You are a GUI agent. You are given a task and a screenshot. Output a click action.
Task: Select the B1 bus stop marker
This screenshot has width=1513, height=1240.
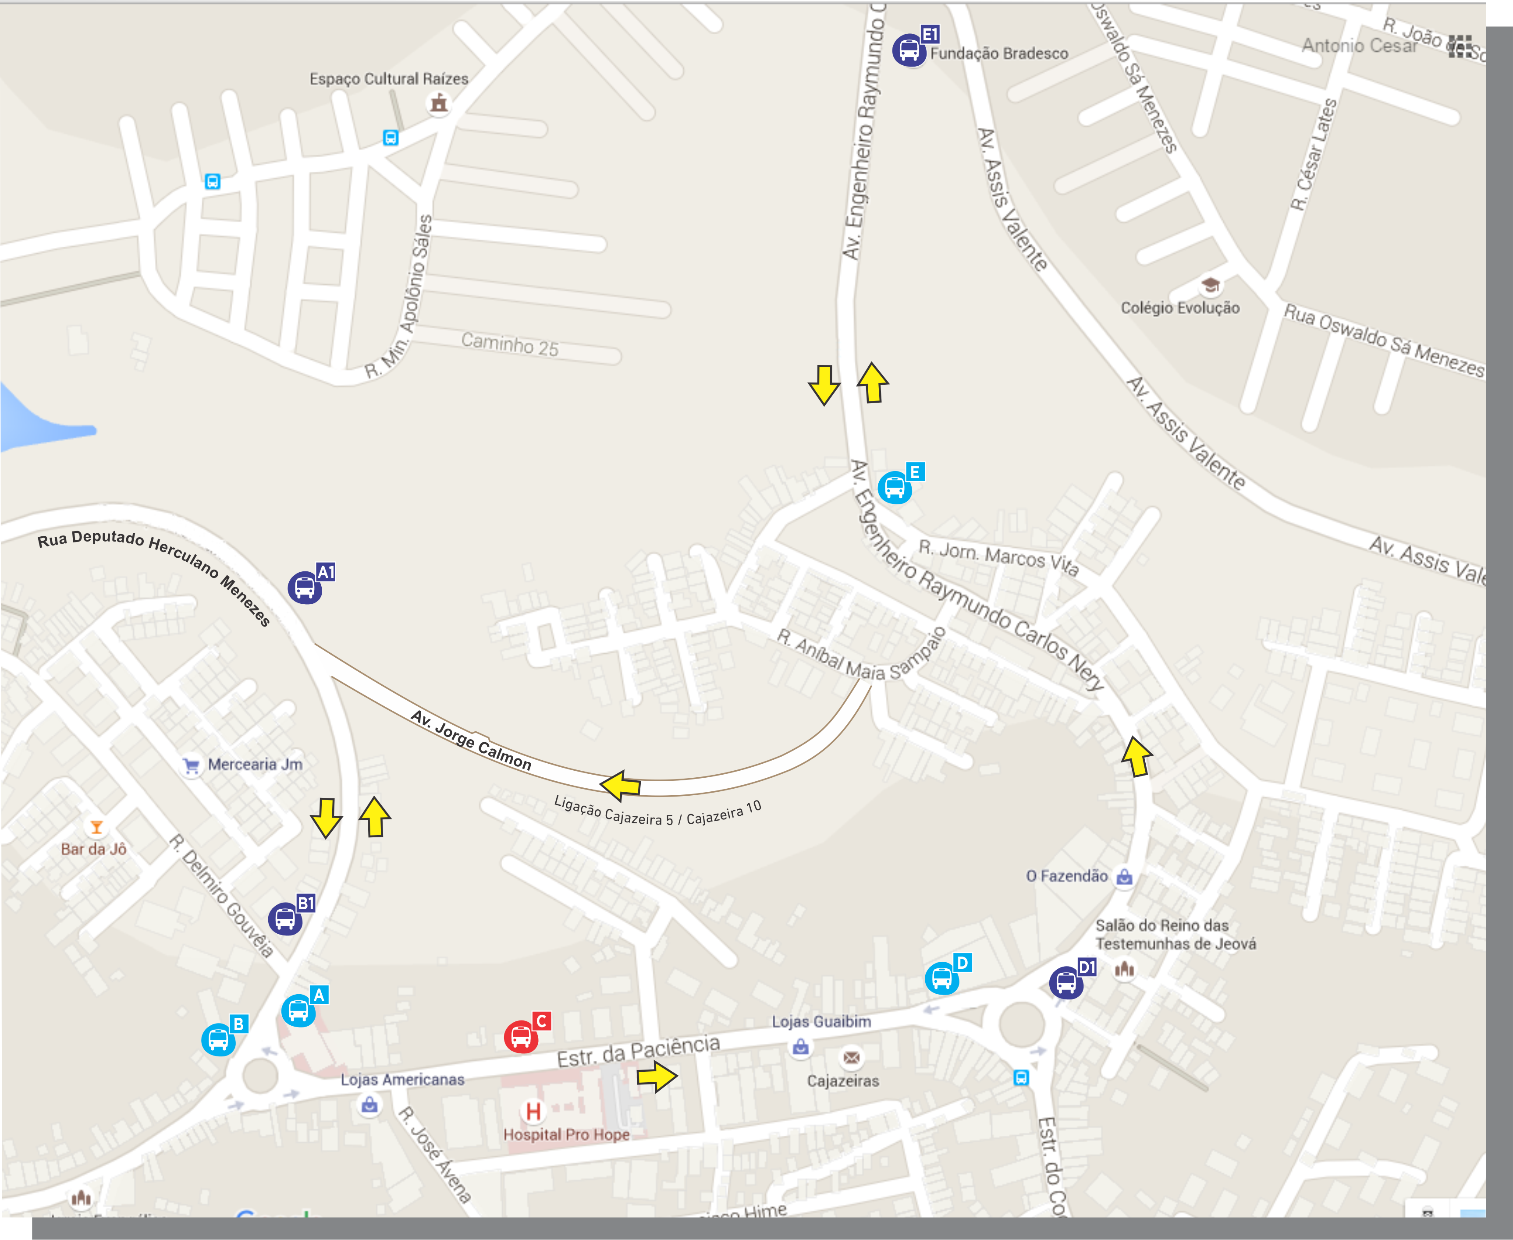pos(285,918)
